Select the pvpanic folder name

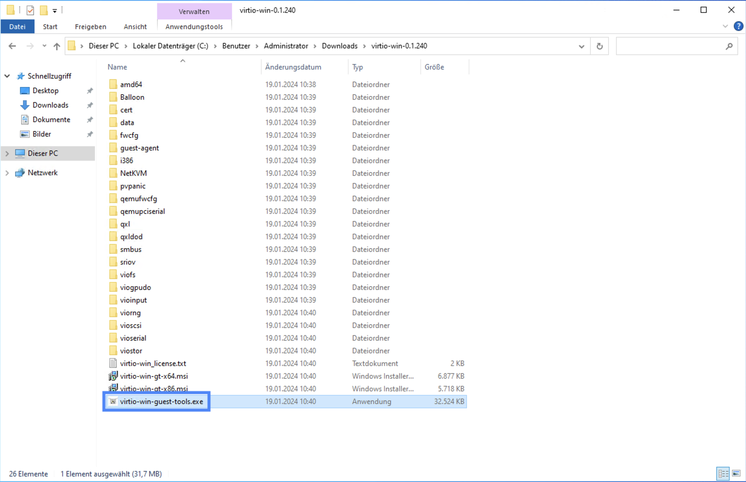(x=133, y=186)
